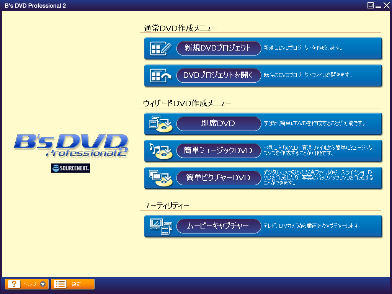Click the question mark help icon
The width and height of the screenshot is (392, 294).
coord(14,284)
